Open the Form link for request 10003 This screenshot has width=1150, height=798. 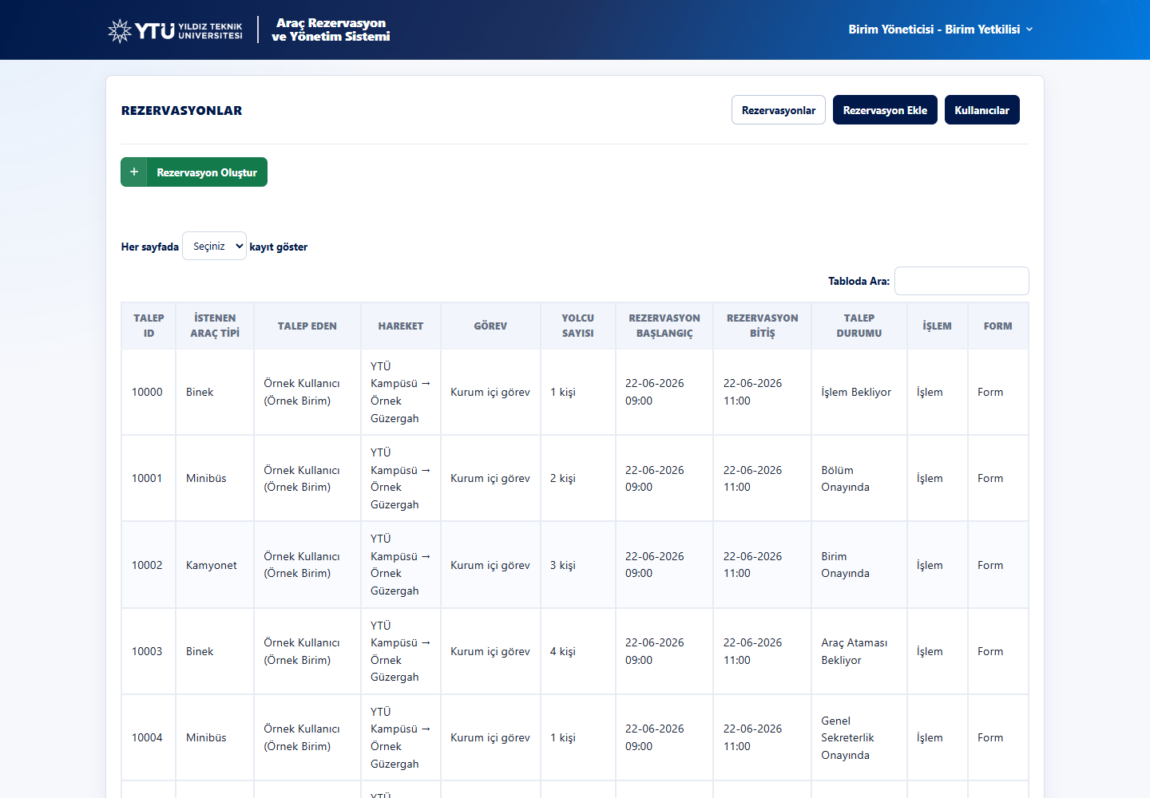(x=990, y=651)
